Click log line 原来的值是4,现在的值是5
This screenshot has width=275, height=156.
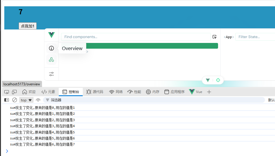pos(42,132)
